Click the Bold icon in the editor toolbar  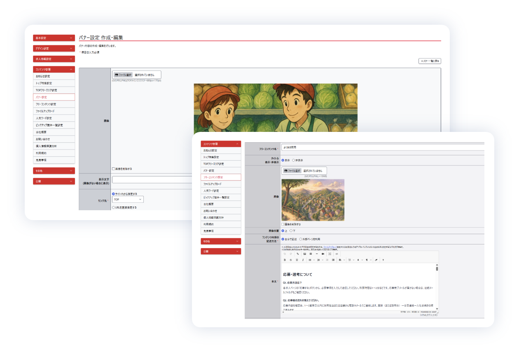click(285, 260)
